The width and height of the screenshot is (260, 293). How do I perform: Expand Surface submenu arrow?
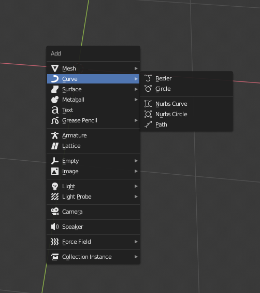point(136,89)
